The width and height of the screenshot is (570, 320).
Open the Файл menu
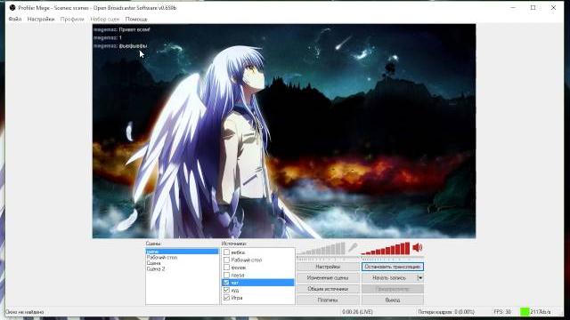click(15, 19)
